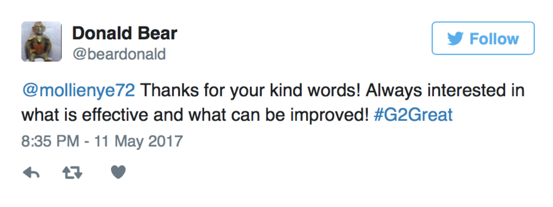Reply to Donald Bear's tweet using the arrow icon
The image size is (553, 207).
pos(31,173)
